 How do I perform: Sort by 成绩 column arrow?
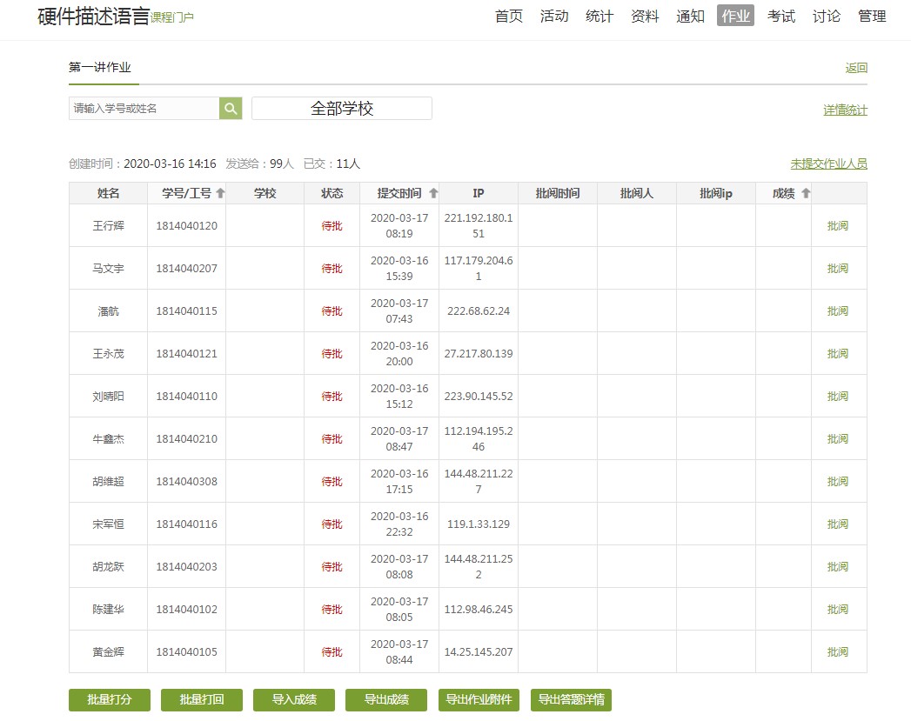806,194
